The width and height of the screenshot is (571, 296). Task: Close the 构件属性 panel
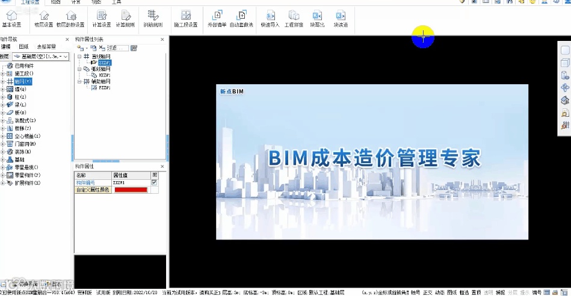(x=162, y=167)
